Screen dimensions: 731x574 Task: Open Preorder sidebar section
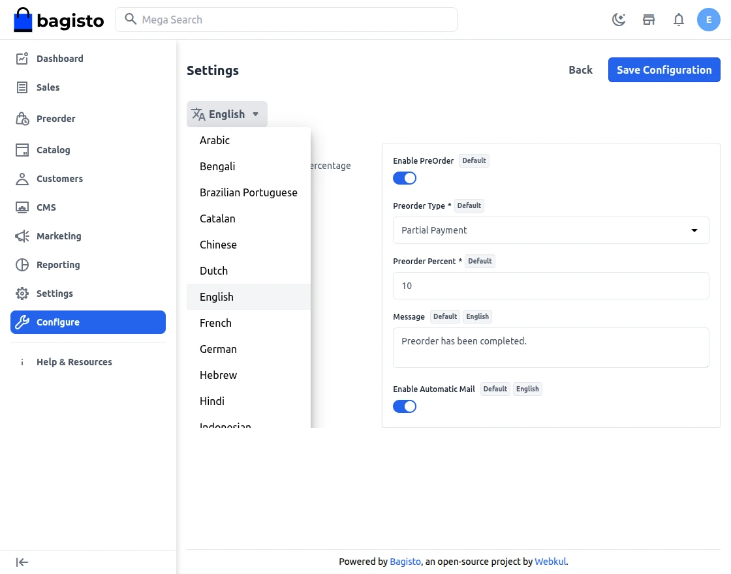click(88, 118)
